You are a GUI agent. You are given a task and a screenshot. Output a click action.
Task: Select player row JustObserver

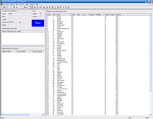tap(98, 85)
